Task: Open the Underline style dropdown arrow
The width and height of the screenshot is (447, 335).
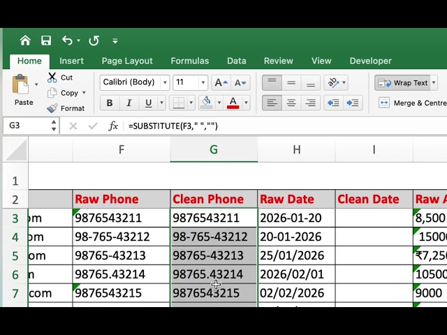Action: 161,103
